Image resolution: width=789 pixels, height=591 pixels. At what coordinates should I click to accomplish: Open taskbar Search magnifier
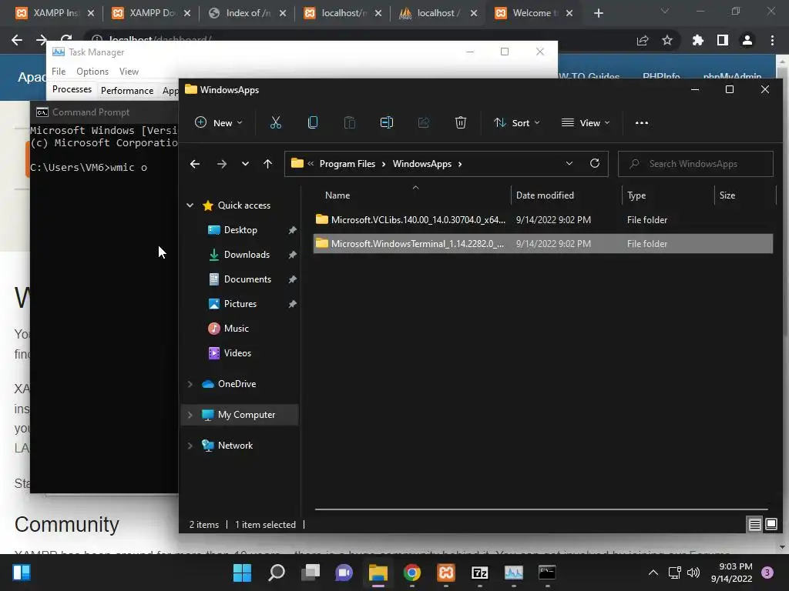coord(277,573)
